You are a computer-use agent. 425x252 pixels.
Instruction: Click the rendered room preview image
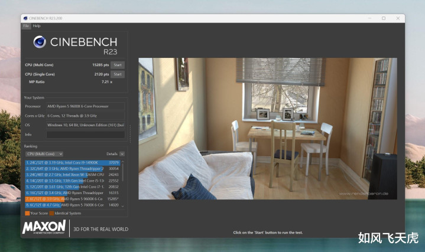pyautogui.click(x=268, y=129)
